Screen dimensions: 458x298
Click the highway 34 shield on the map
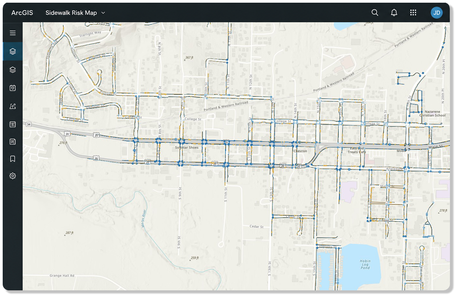(29, 124)
